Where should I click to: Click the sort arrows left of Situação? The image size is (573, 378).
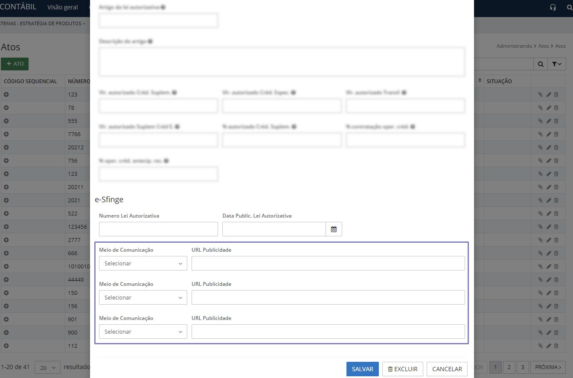tap(480, 81)
